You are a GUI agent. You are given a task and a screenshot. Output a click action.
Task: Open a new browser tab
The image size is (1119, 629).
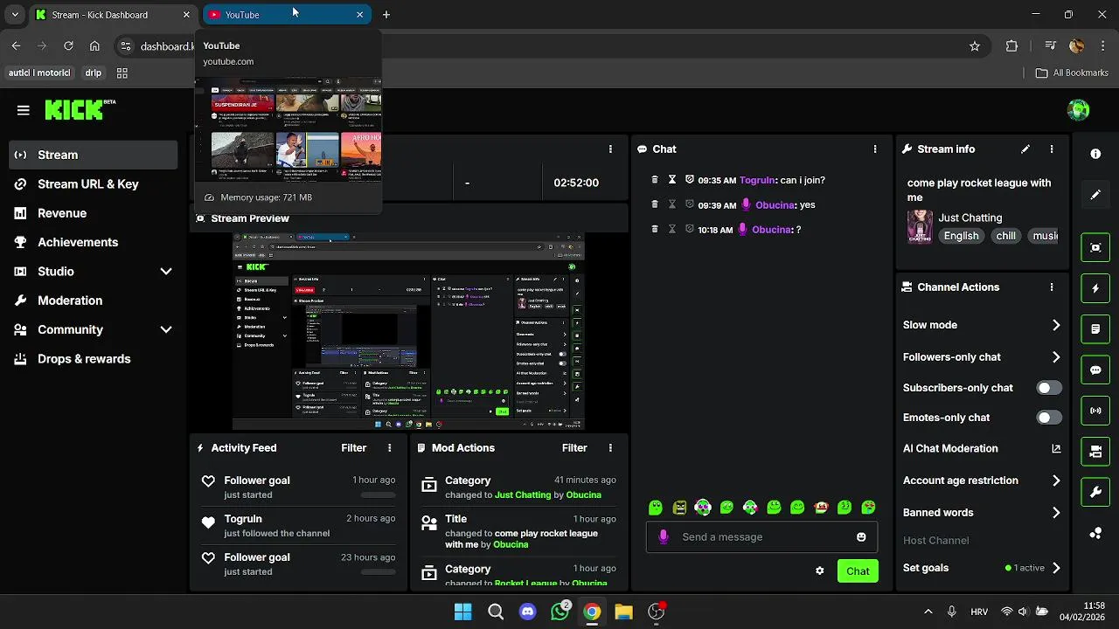[x=386, y=15]
